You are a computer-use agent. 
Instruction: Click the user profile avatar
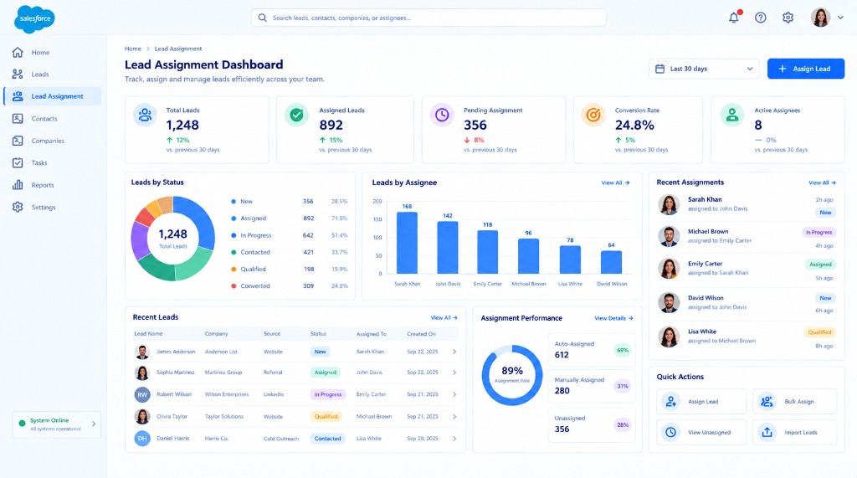820,18
